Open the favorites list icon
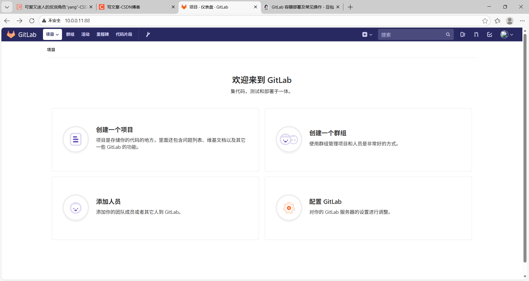This screenshot has height=281, width=529. [497, 21]
